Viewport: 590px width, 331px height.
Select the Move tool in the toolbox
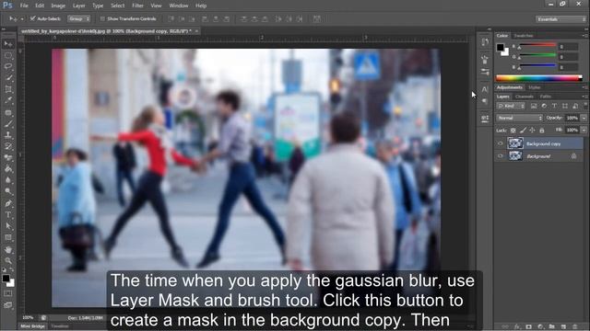[8, 44]
